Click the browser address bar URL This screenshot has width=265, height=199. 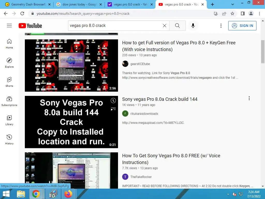(83, 13)
